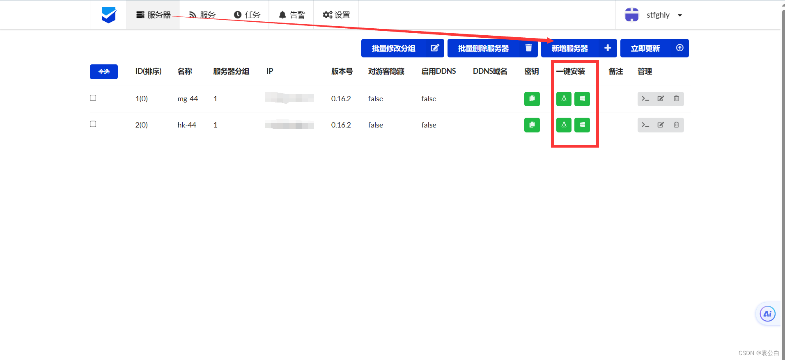Edit the hk-44 server entry

(x=661, y=125)
